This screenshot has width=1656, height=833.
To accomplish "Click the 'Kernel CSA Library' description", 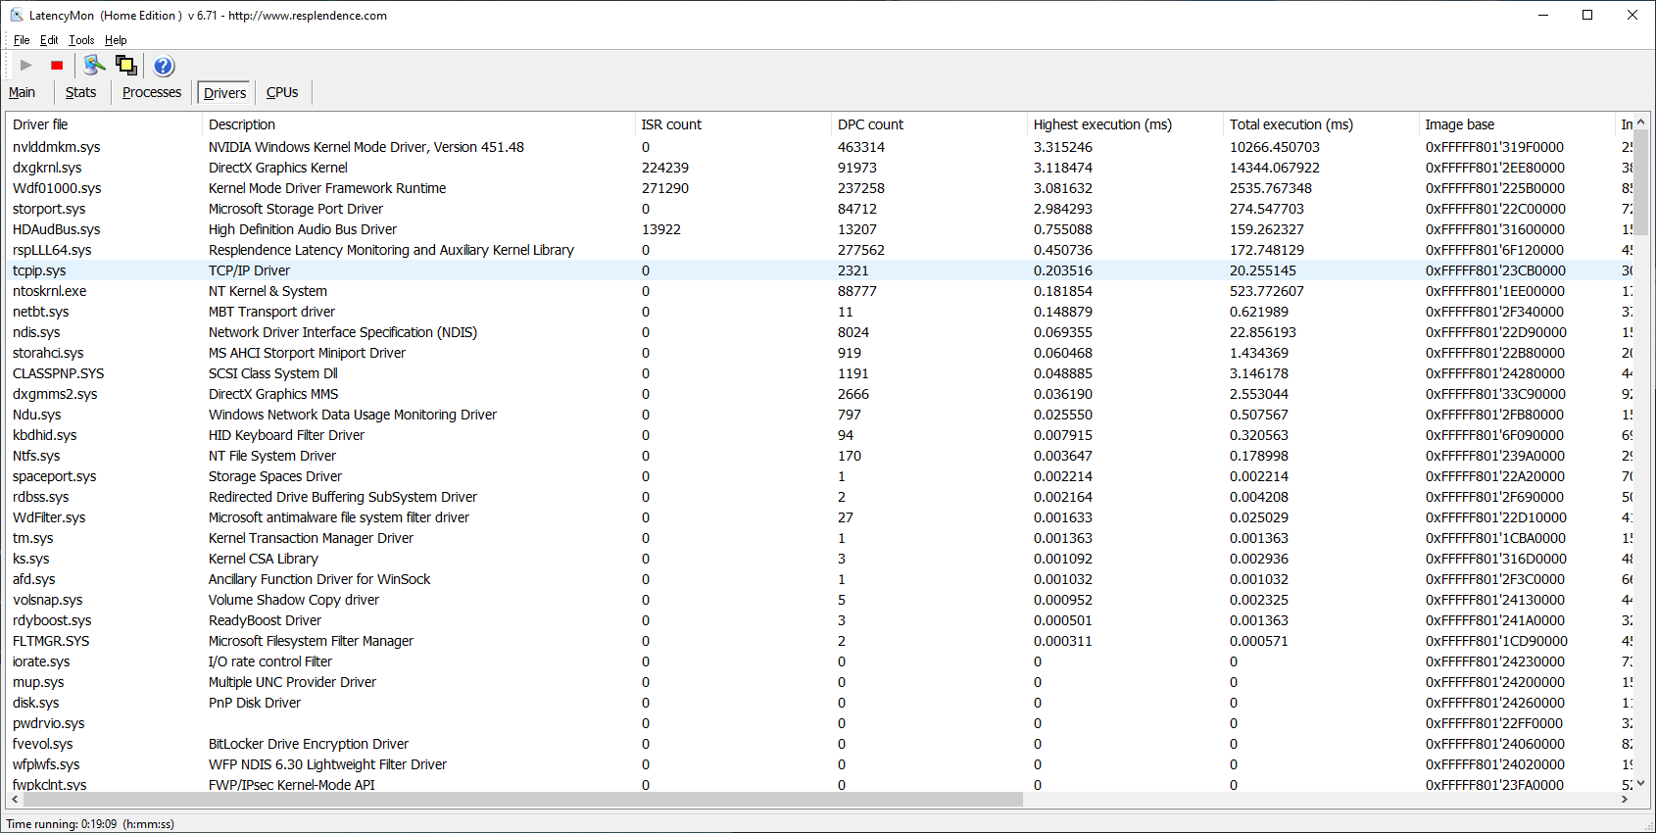I will (x=264, y=559).
